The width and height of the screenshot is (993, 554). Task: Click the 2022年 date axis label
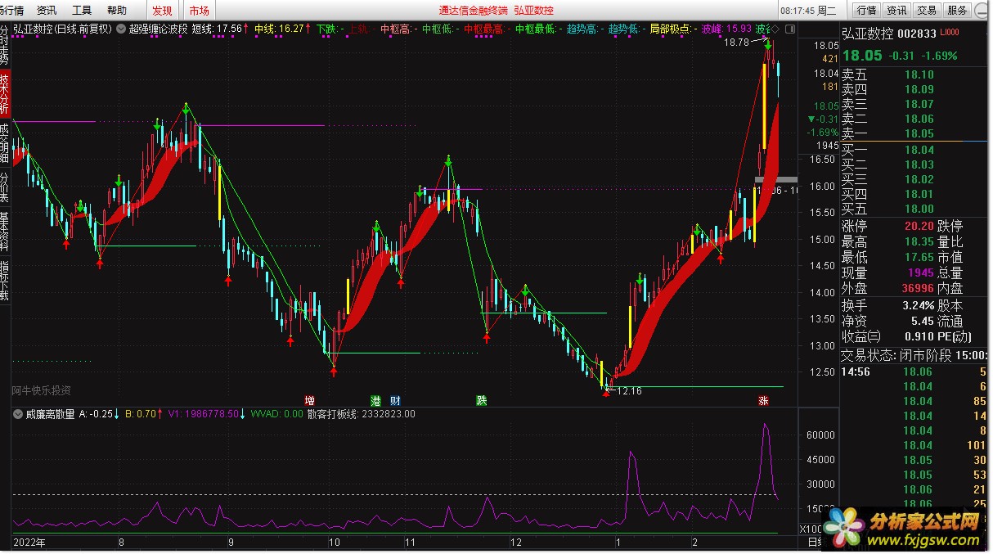click(x=30, y=542)
